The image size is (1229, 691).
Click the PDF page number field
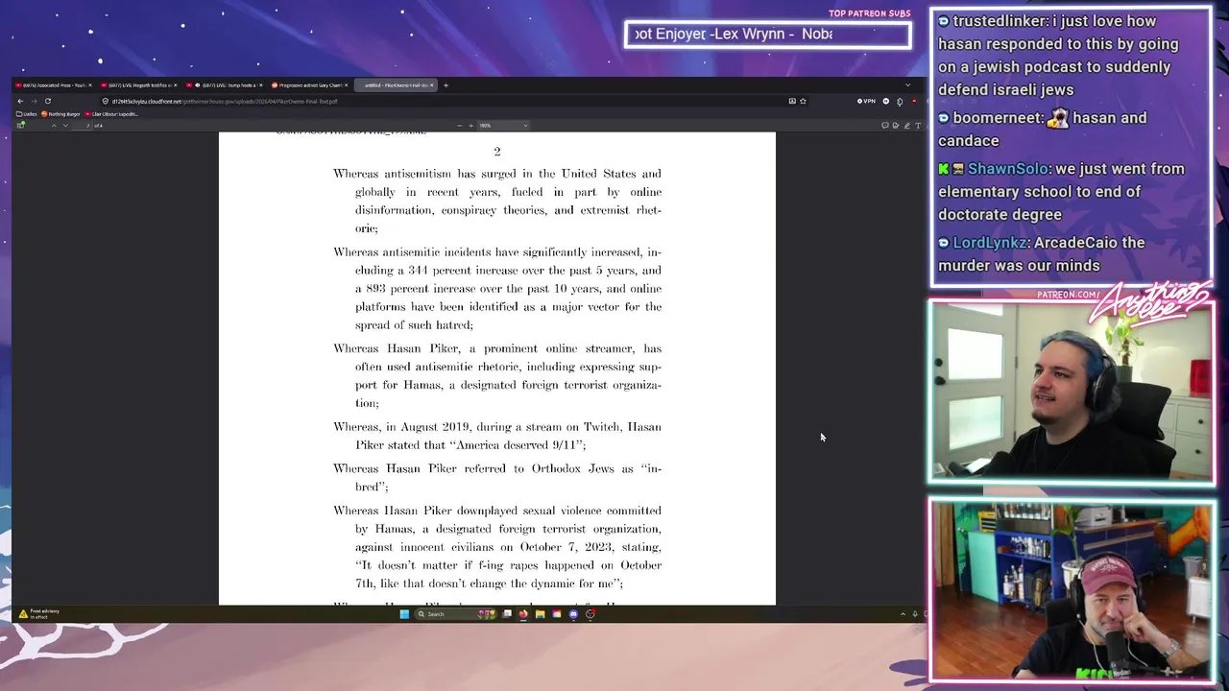point(83,126)
